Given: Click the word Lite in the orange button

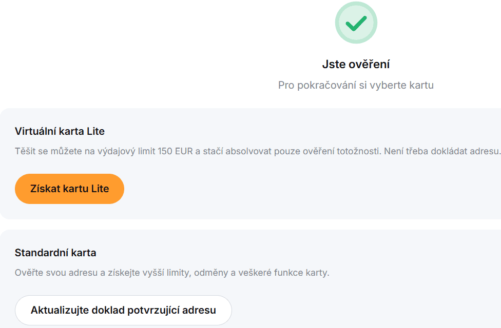Looking at the screenshot, I should click(x=100, y=189).
